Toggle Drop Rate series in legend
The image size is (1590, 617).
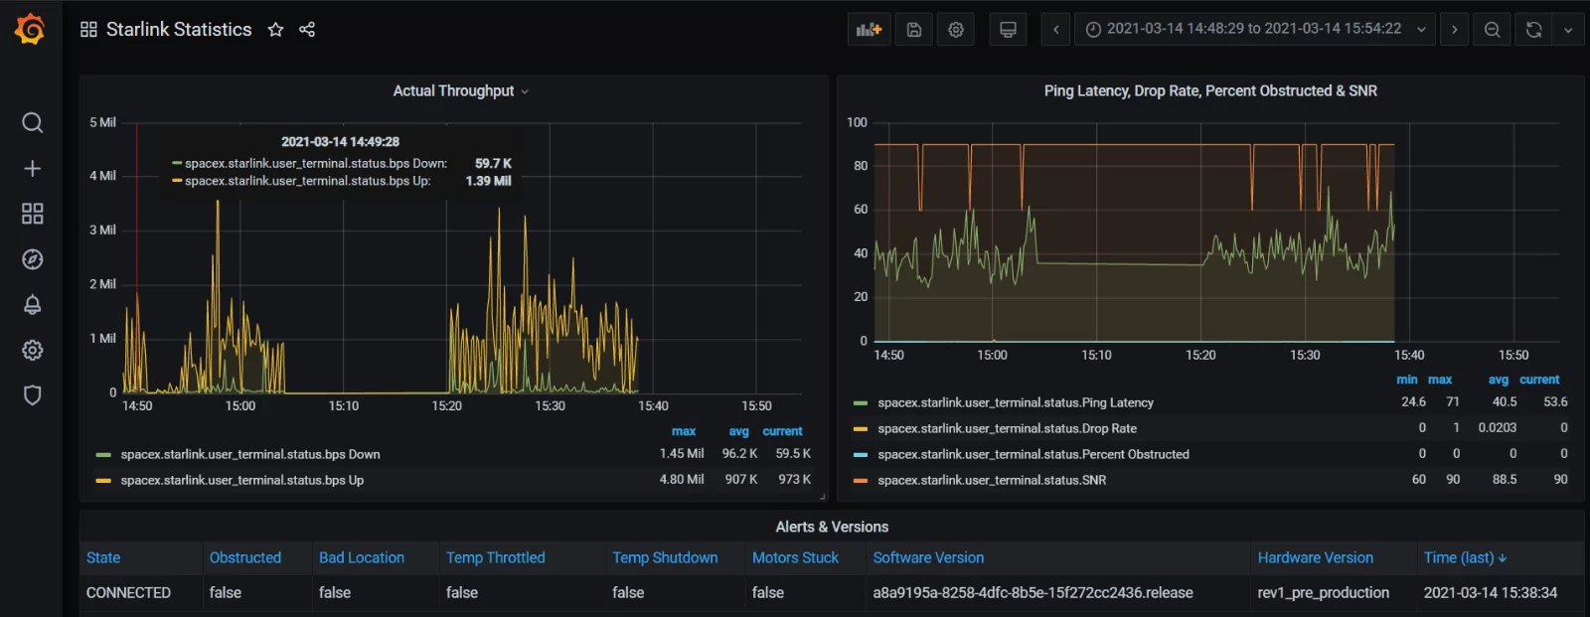[1007, 428]
